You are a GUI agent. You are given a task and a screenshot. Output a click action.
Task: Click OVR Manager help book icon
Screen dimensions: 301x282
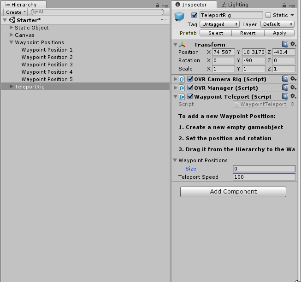(285, 88)
